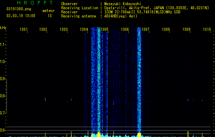This screenshot has width=215, height=137.
Task: Click the 0.7 kHz frequency label
Action: click(x=3, y=113)
